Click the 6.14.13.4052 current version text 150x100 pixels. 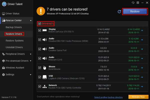coord(103,29)
